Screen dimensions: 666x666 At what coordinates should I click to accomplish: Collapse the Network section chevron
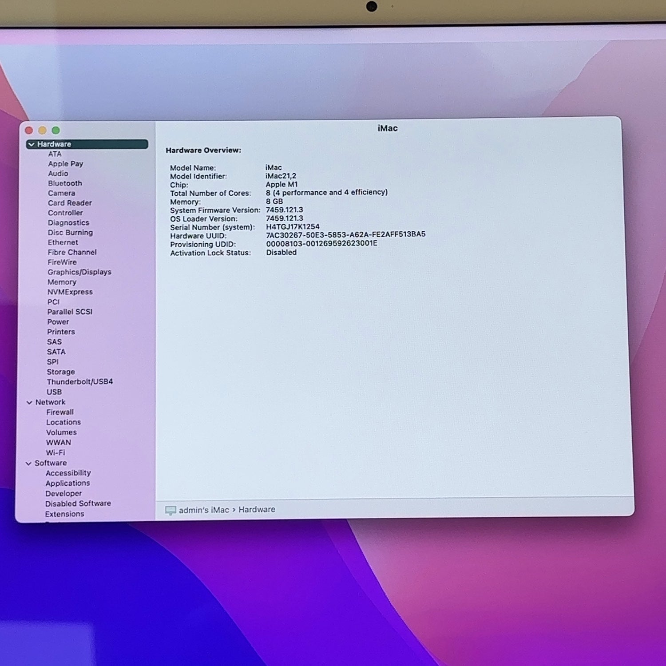click(29, 402)
